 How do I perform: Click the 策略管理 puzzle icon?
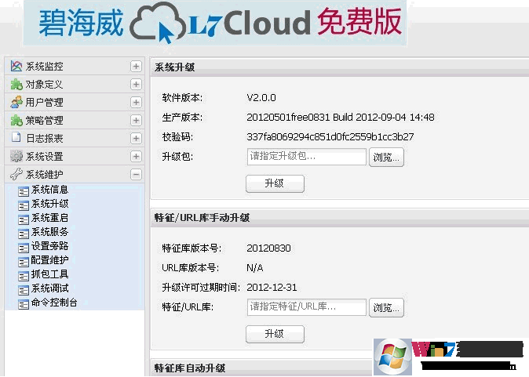click(x=16, y=120)
